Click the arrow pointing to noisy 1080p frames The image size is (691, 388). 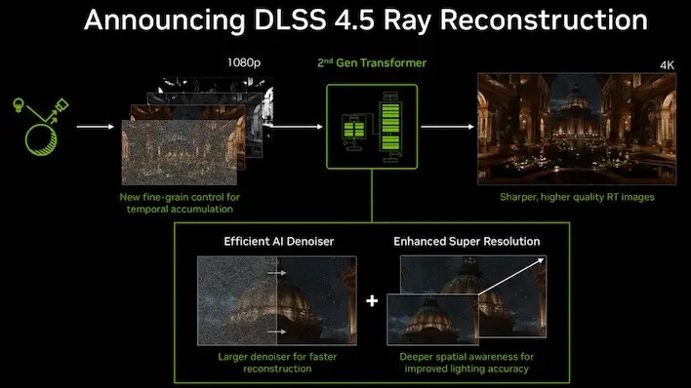point(96,127)
